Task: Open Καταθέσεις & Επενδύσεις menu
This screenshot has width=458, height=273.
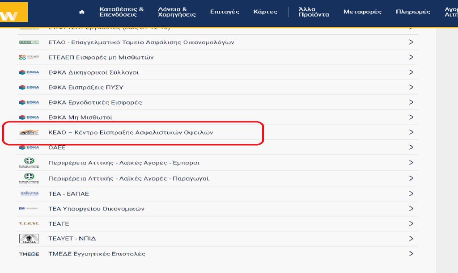Action: 122,12
